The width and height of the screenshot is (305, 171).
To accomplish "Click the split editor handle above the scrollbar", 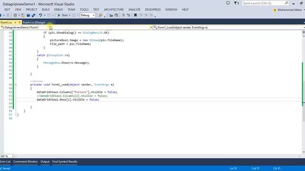I will (x=304, y=32).
